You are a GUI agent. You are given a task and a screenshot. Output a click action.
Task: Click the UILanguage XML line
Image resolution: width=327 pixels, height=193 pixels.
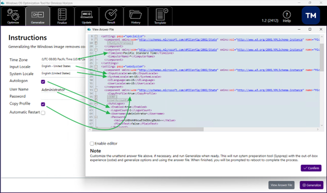(131, 80)
